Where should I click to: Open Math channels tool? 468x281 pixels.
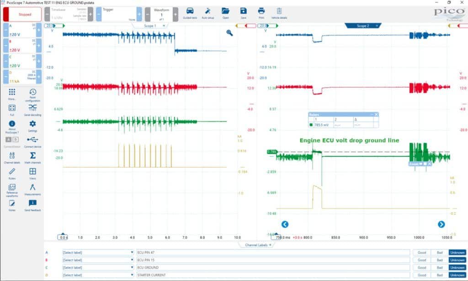pyautogui.click(x=32, y=157)
